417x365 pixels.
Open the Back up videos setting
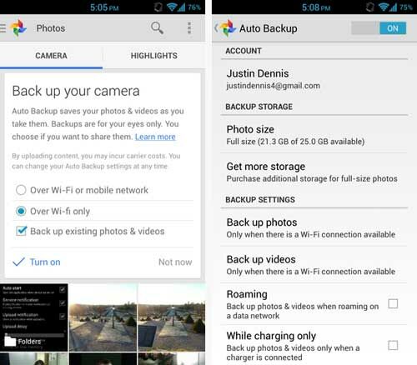314,265
